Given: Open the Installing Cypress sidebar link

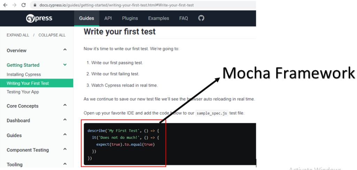Looking at the screenshot, I should click(x=24, y=74).
